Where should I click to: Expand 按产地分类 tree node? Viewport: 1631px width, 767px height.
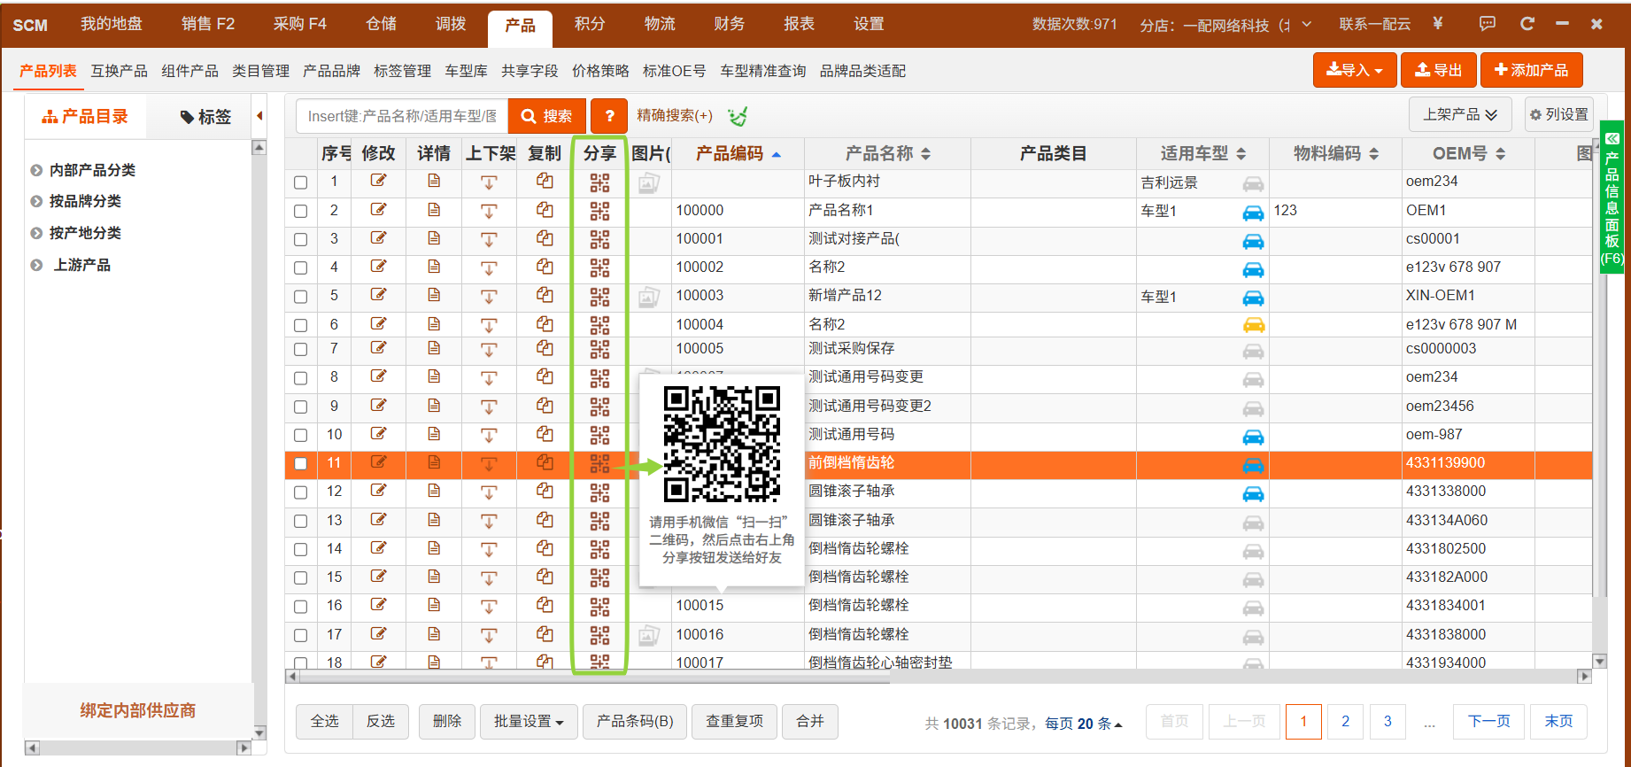tap(36, 233)
